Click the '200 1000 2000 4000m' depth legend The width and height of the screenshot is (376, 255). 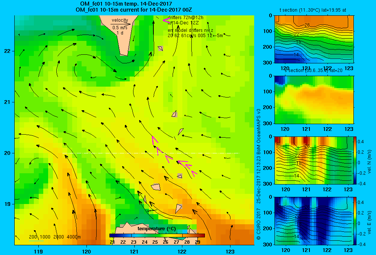55,237
